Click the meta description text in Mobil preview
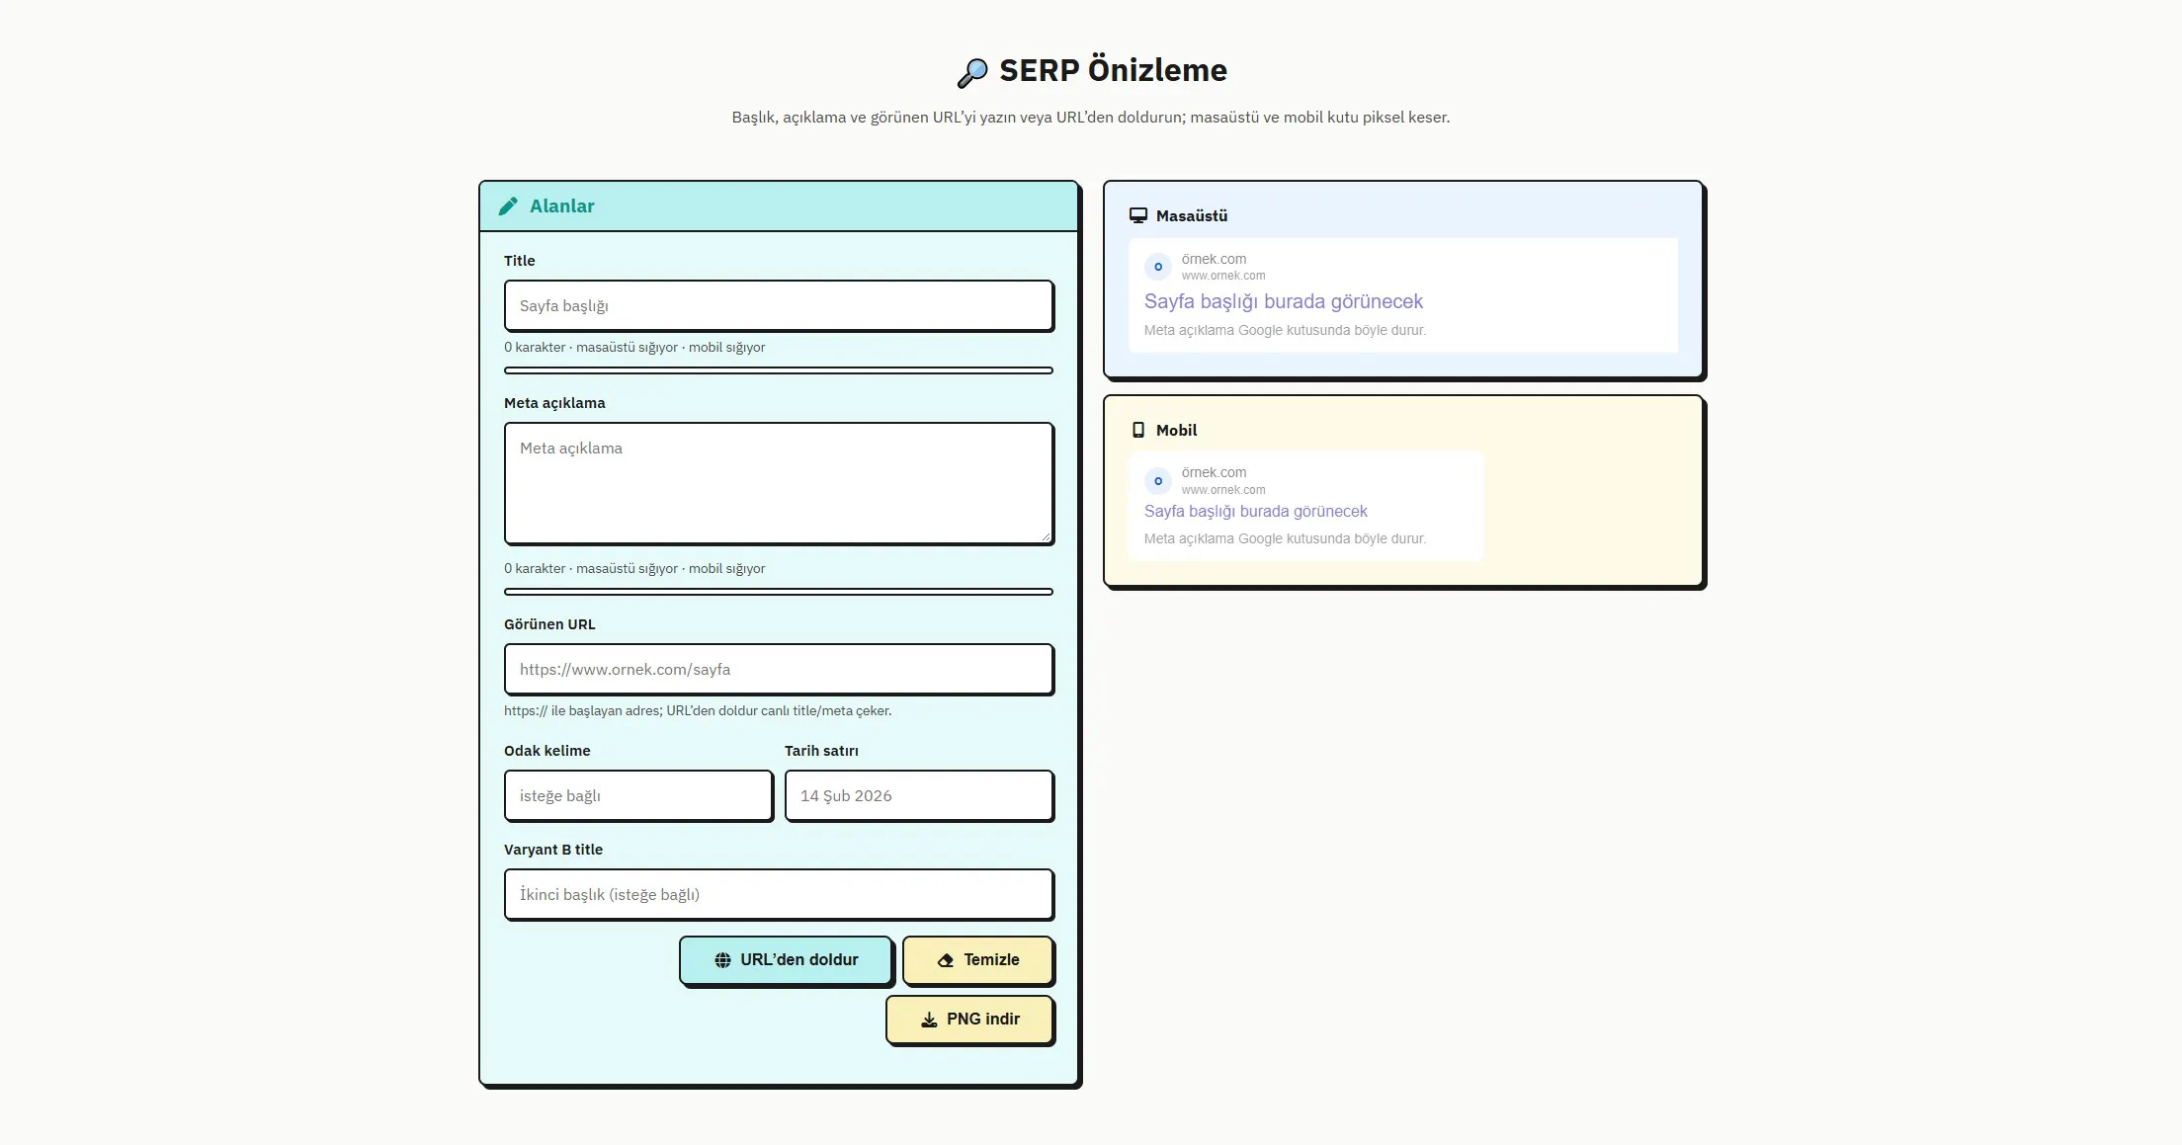This screenshot has height=1145, width=2182. (x=1285, y=538)
